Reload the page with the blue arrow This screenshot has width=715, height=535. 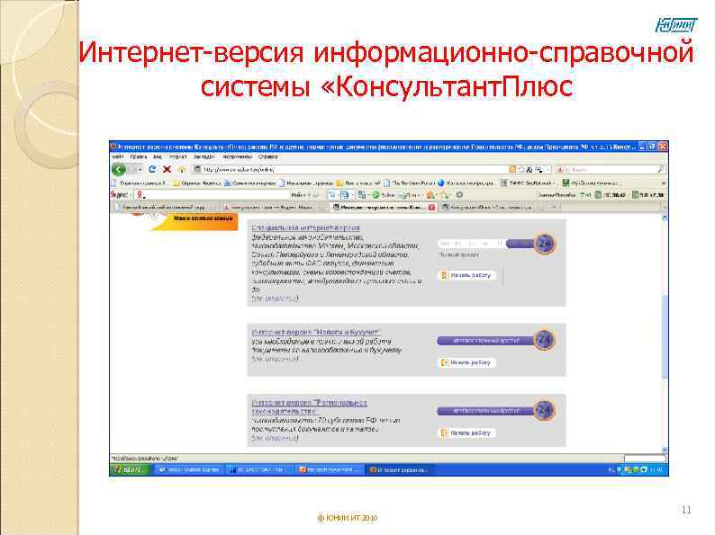click(152, 169)
